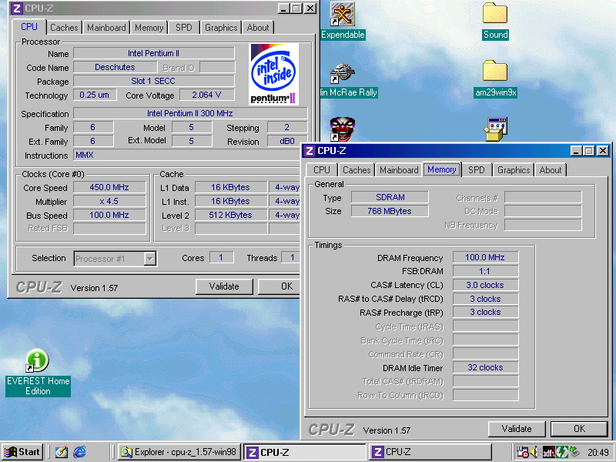Click OK in the front Memory window
This screenshot has height=462, width=616.
click(x=579, y=429)
